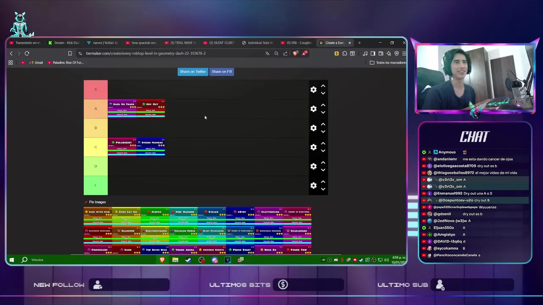Open Todos los marcadores folder
543x305 pixels.
point(388,63)
